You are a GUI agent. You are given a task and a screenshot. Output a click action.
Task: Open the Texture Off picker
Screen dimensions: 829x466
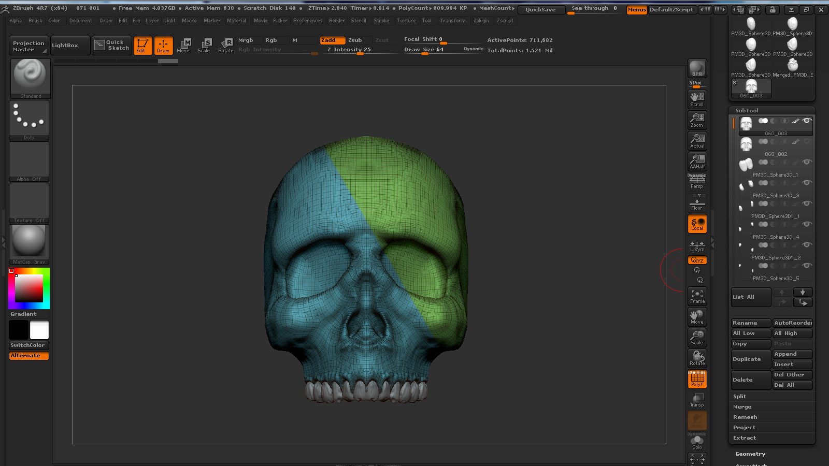click(29, 203)
